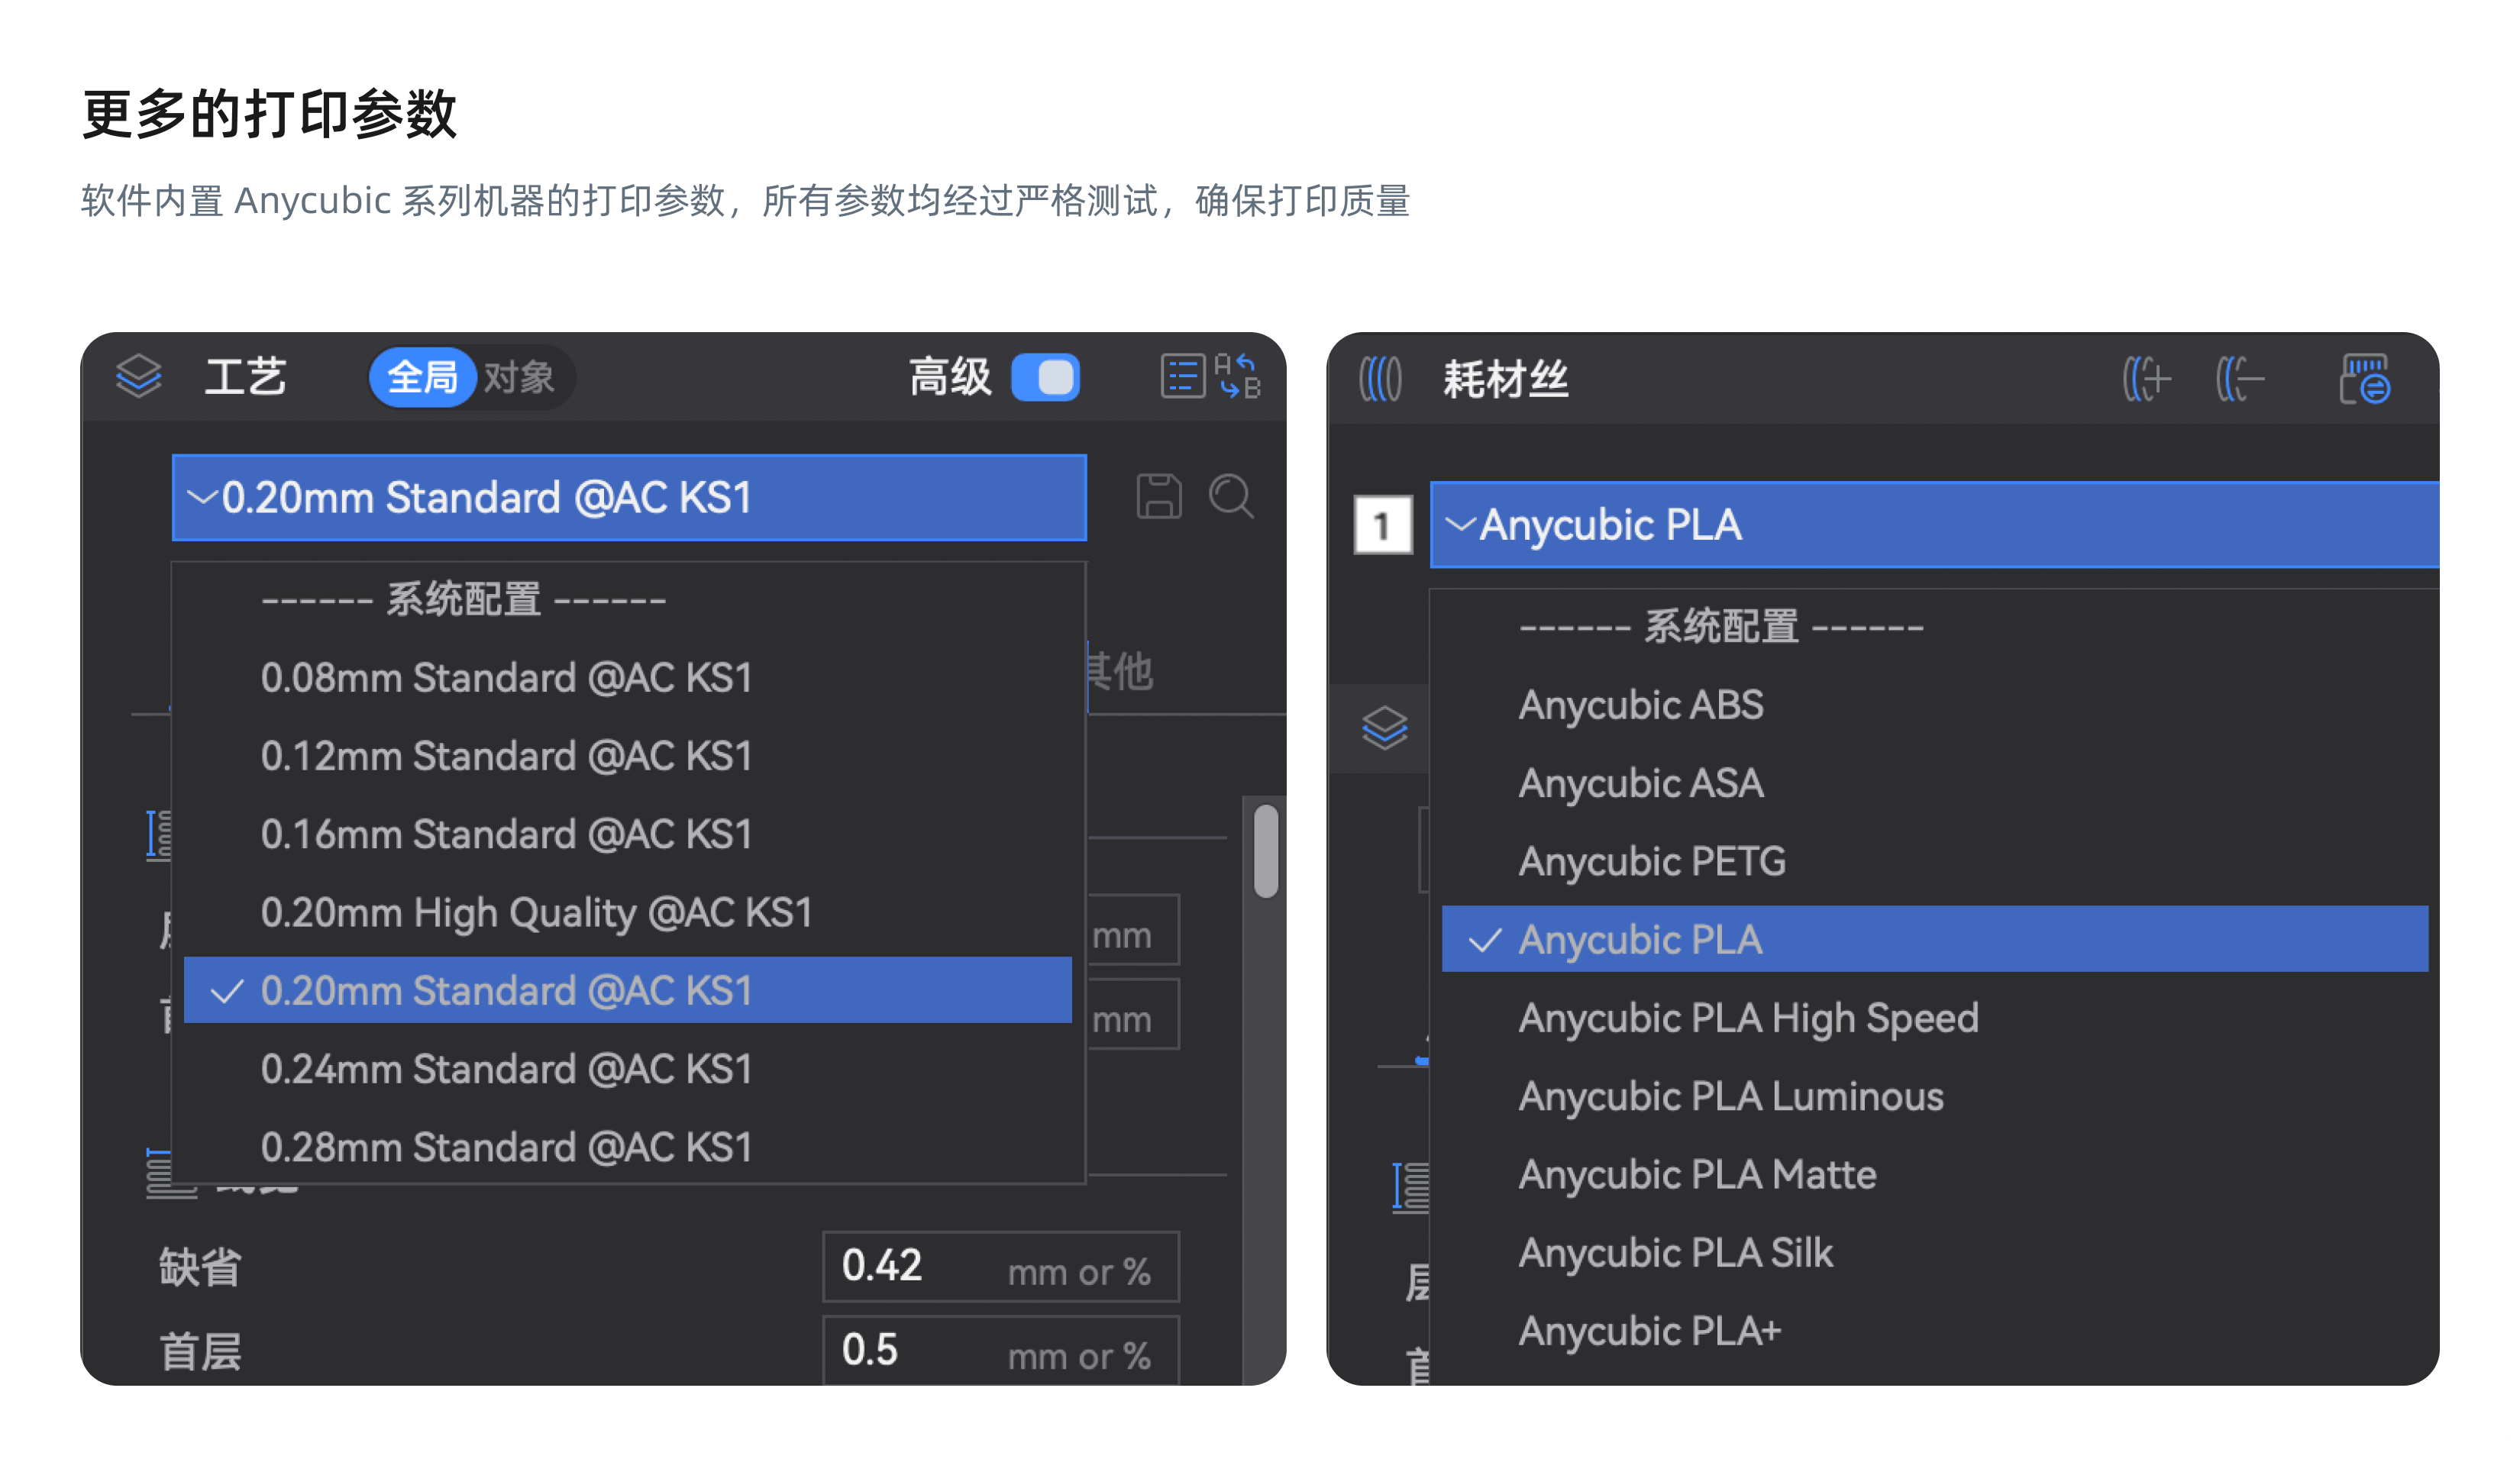Select Anycubic ASA filament

tap(1935, 783)
